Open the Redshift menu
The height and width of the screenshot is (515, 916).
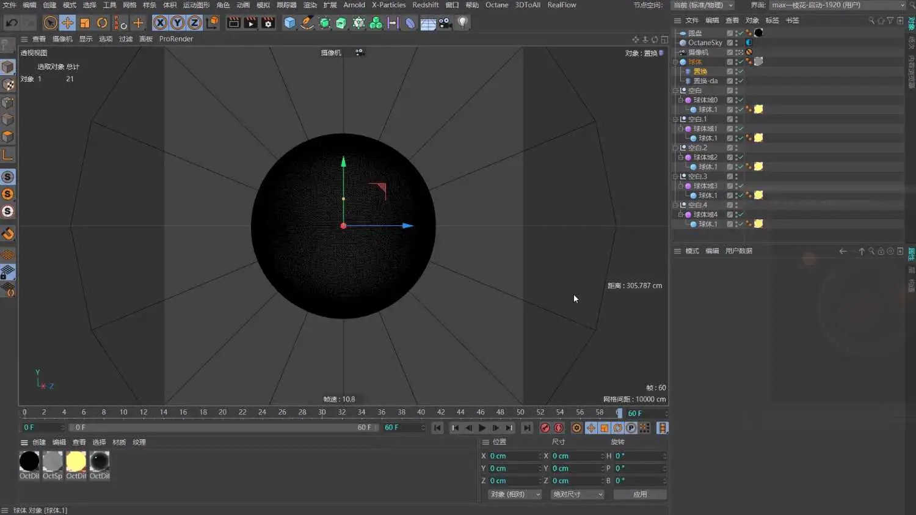click(x=426, y=5)
